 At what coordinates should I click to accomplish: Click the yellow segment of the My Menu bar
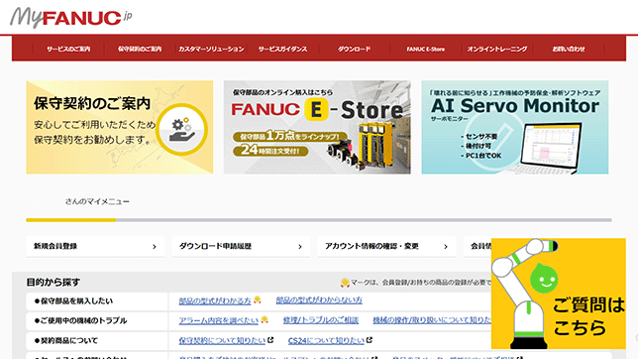(x=70, y=220)
